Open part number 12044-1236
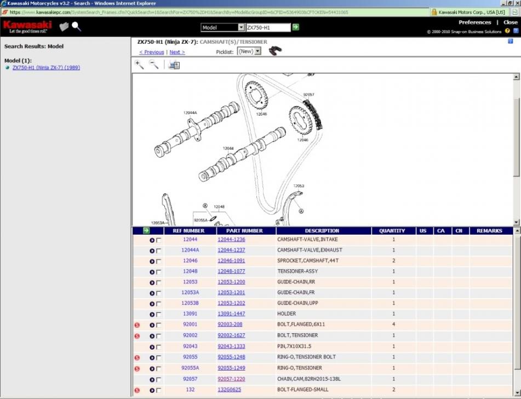Image resolution: width=521 pixels, height=399 pixels. 231,240
